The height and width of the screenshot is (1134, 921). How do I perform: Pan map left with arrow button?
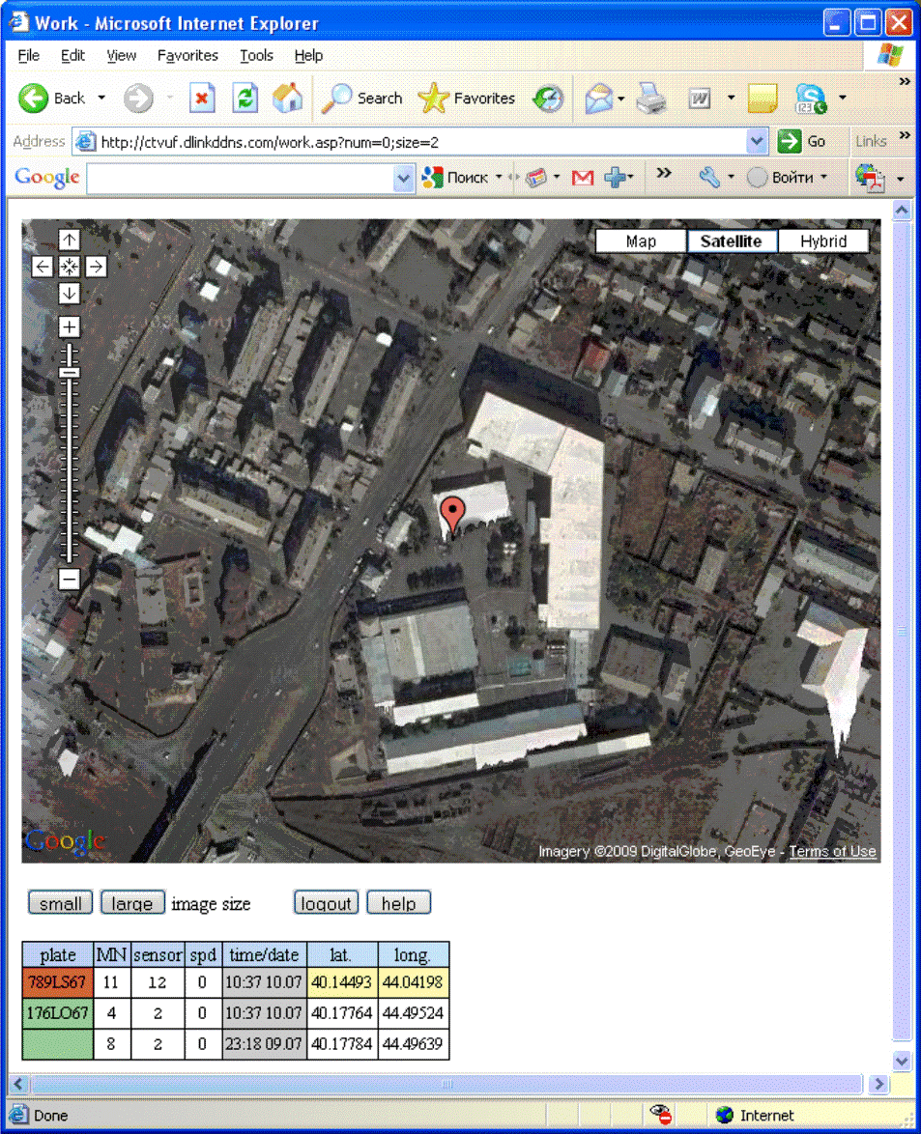pyautogui.click(x=42, y=267)
